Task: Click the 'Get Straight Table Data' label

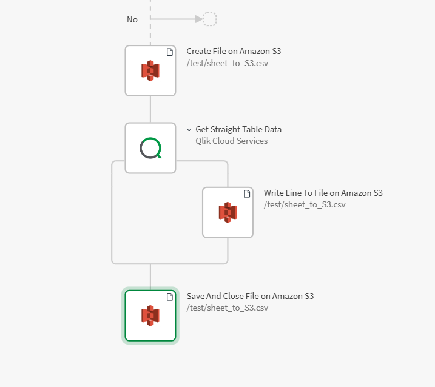Action: click(x=238, y=130)
